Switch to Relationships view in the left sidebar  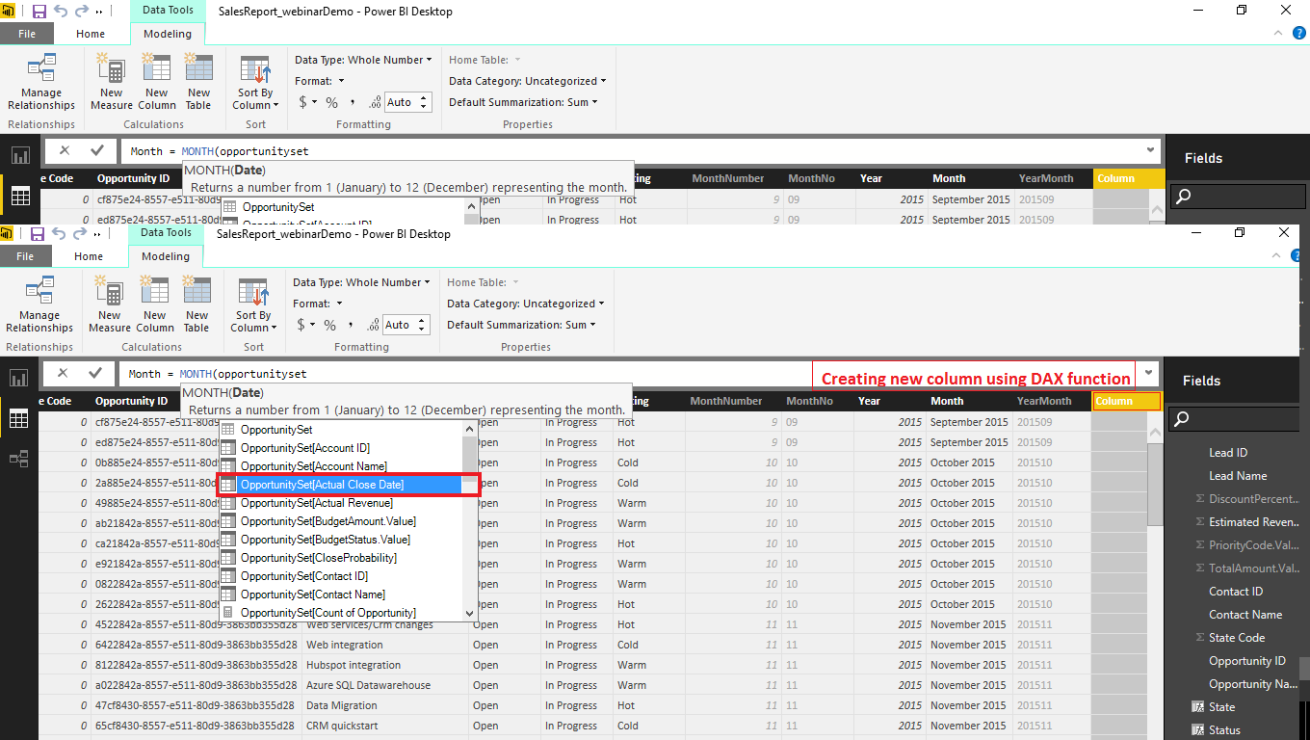19,459
